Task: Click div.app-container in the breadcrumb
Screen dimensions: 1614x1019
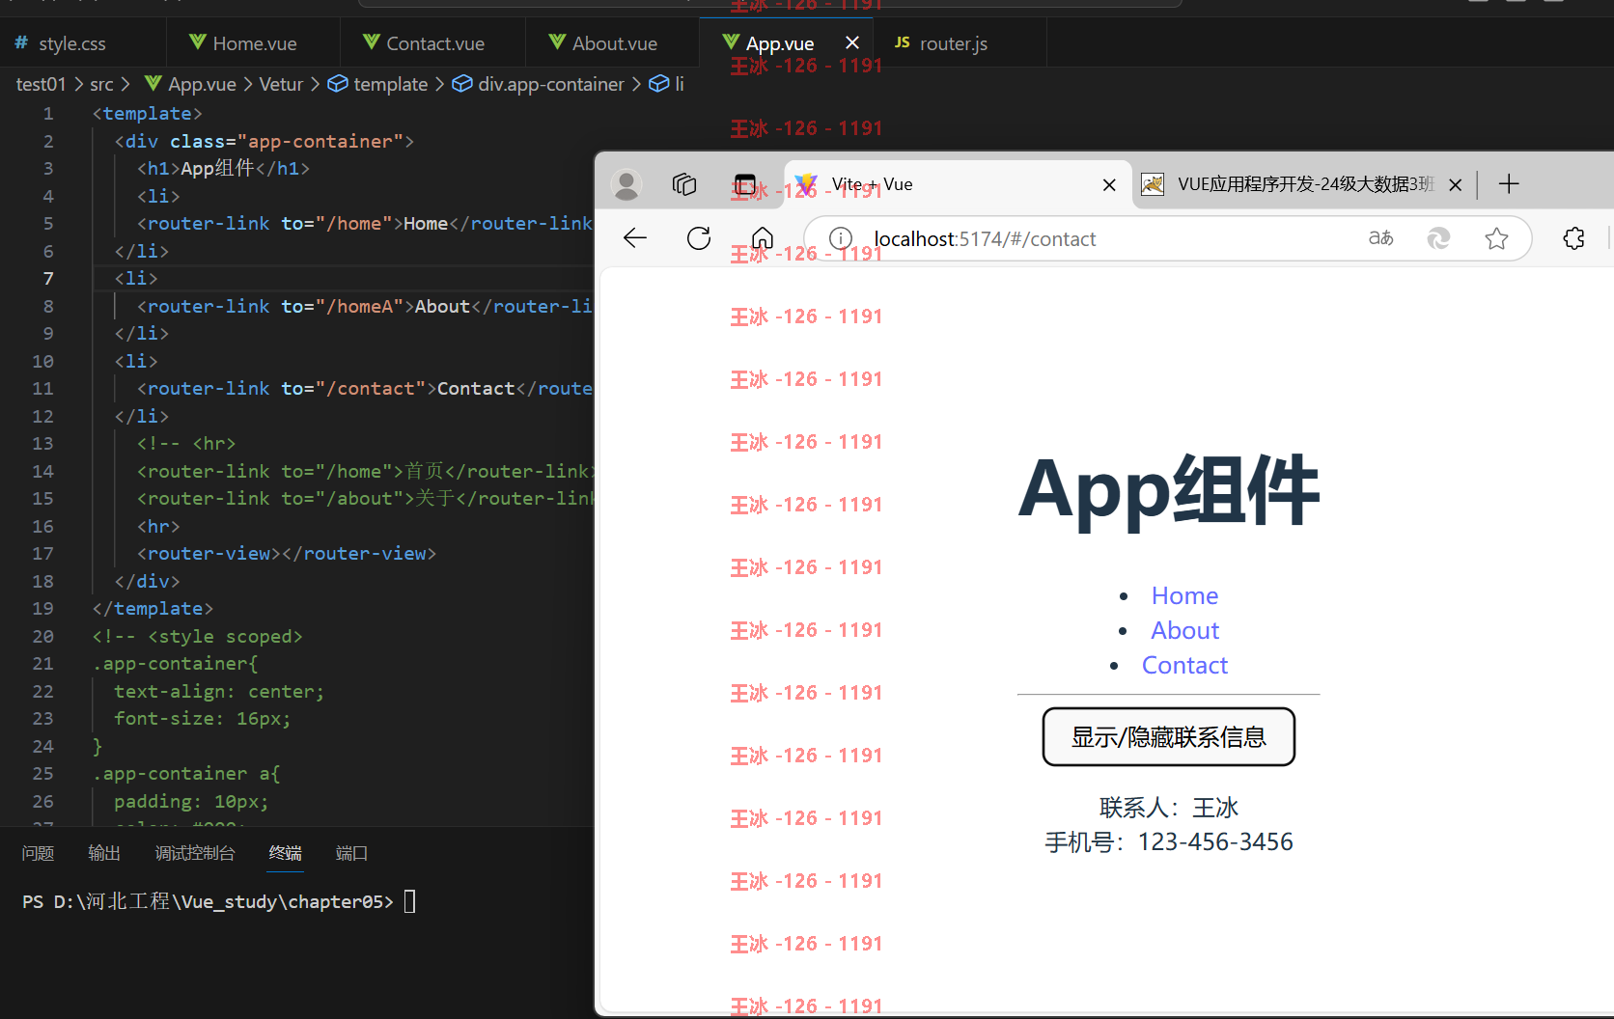Action: (x=539, y=84)
